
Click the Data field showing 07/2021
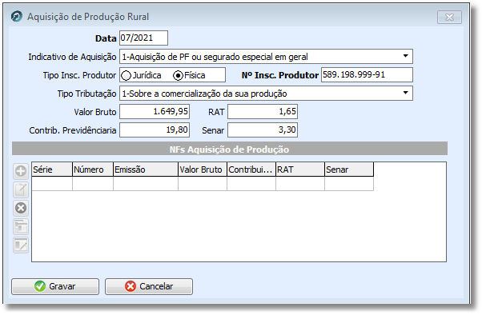(x=143, y=38)
